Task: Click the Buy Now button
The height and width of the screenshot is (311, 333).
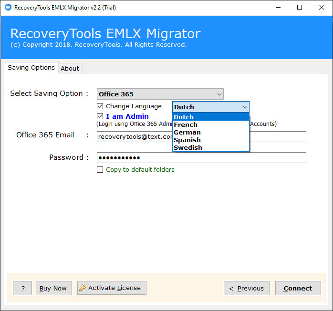Action: 54,288
